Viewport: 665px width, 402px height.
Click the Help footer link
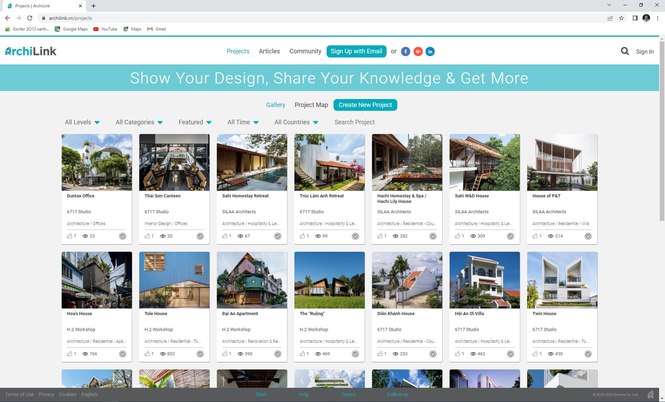(304, 394)
